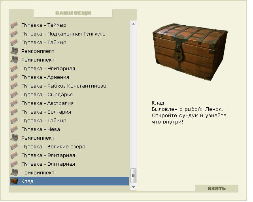
Task: Click ticket icon beside Путевка - Сырдарья
Action: point(14,95)
